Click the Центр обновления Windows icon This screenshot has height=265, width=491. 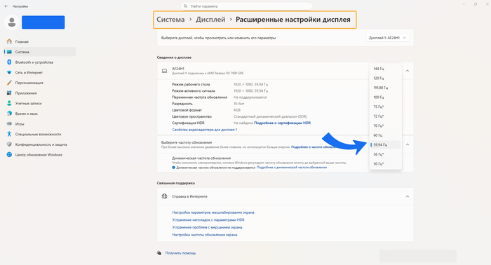point(9,154)
